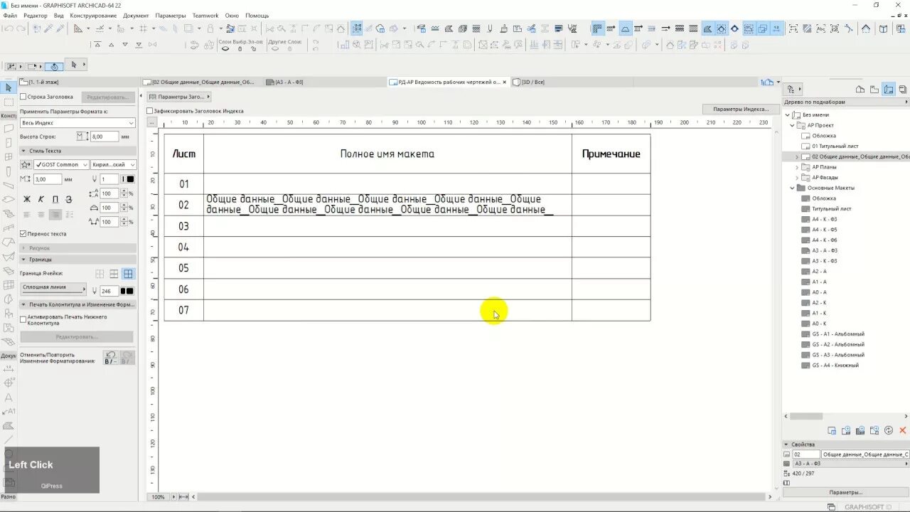The width and height of the screenshot is (910, 512).
Task: Open the Документ menu
Action: [x=136, y=16]
